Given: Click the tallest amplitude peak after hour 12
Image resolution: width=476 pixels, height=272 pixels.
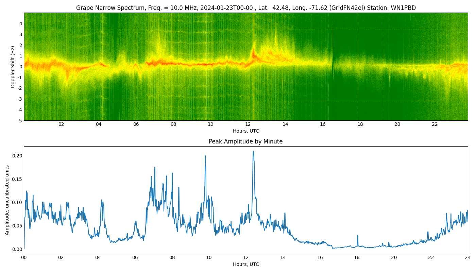Looking at the screenshot, I should point(253,152).
